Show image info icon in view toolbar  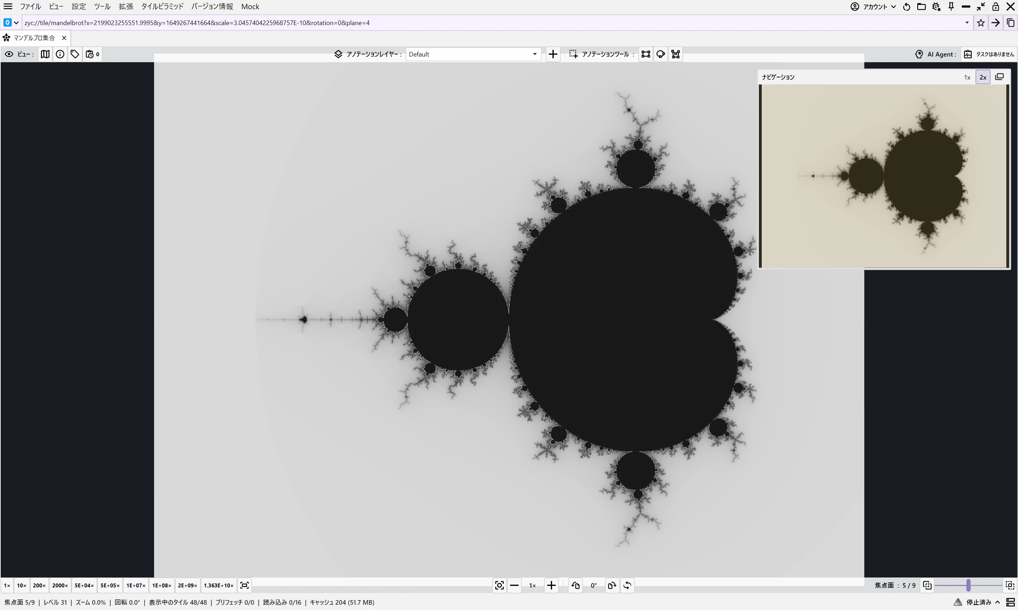pos(60,54)
